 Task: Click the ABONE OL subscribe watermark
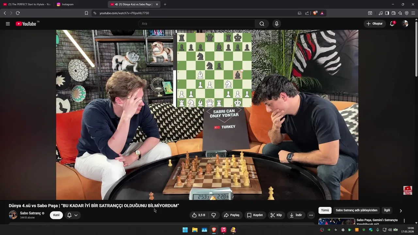[408, 191]
